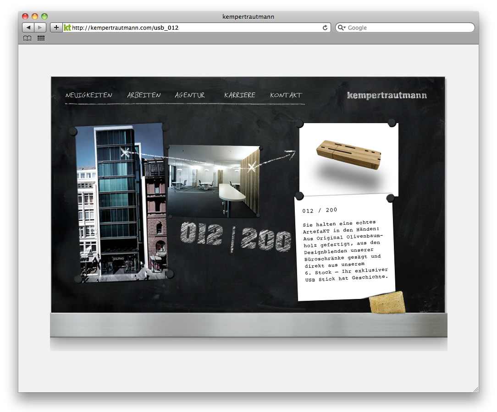Viewport: 497px width, 412px height.
Task: Focus the Google search field
Action: tap(405, 27)
